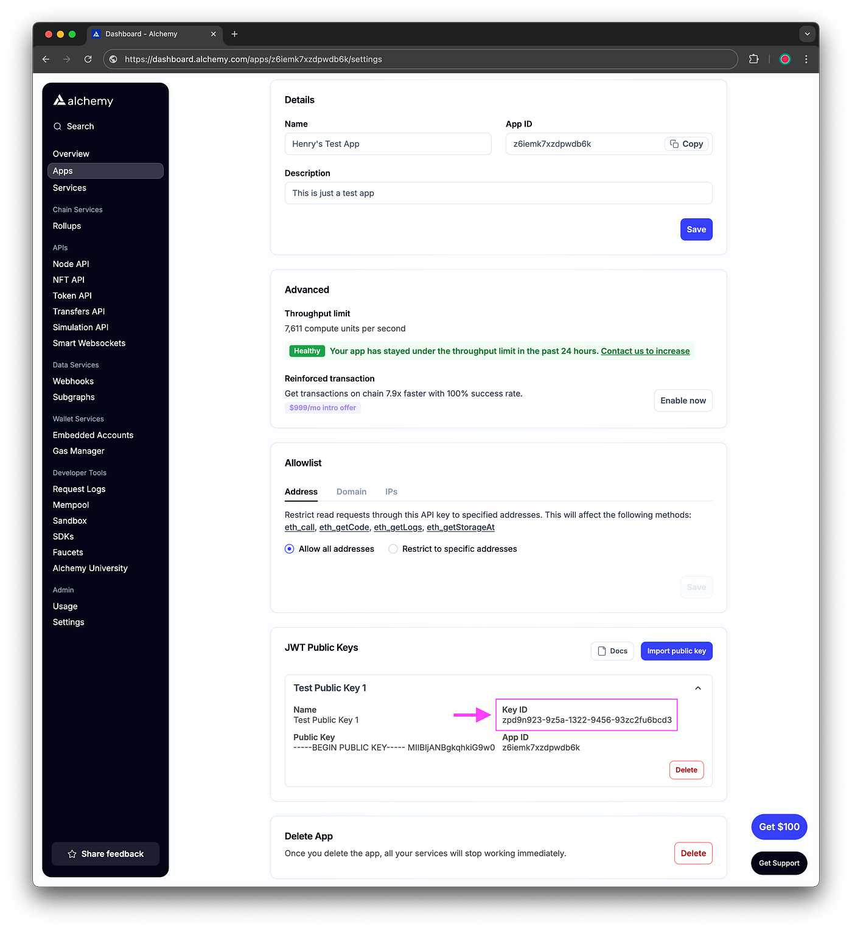Click the star icon on Share feedback
Screen dimensions: 852x930
[x=72, y=854]
